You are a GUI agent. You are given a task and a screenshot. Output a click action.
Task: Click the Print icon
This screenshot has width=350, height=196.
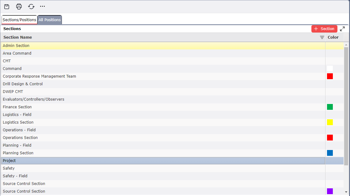click(x=19, y=6)
